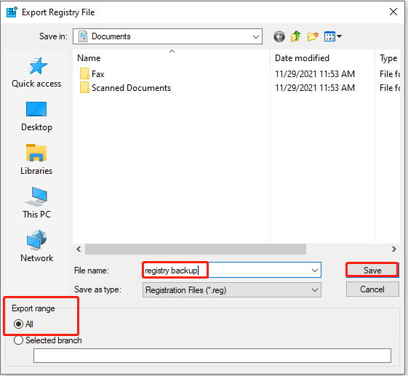Select Desktop in the places bar
The width and height of the screenshot is (408, 376).
(36, 116)
